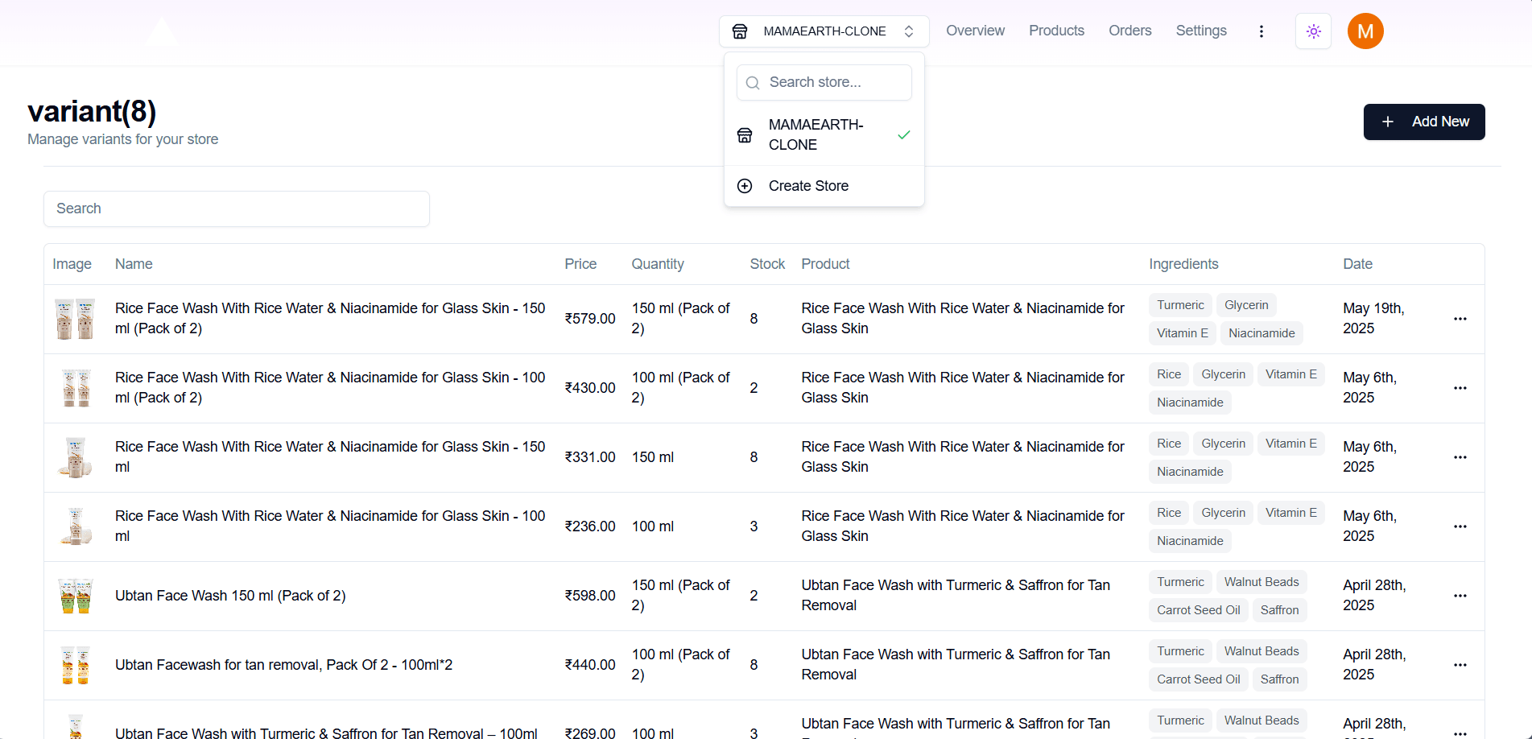This screenshot has height=739, width=1532.
Task: Open actions menu for ₹269.00 variant row
Action: 1460,733
